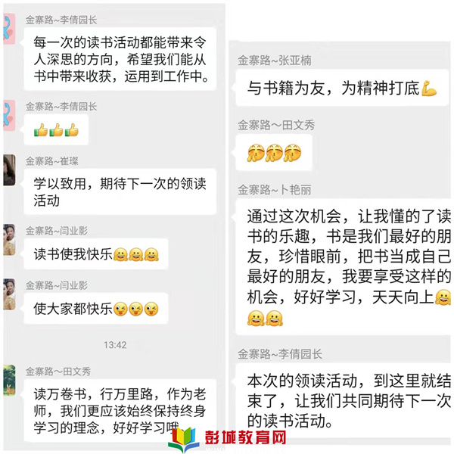Click the 13:42 timestamp
The height and width of the screenshot is (454, 454).
click(x=115, y=345)
